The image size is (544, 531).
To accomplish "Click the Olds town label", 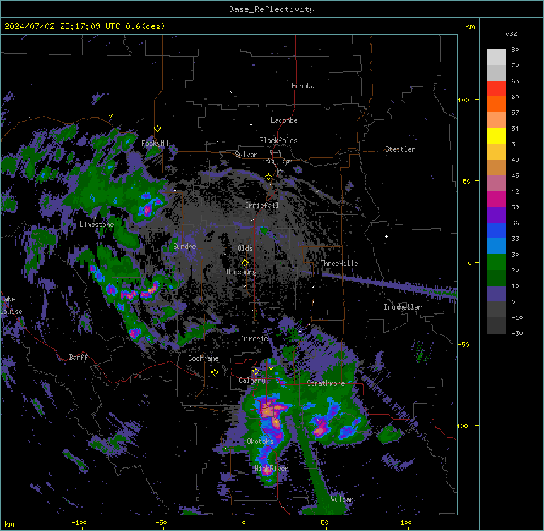I will pyautogui.click(x=245, y=248).
